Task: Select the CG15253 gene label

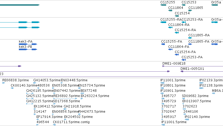Action: coord(189,2)
